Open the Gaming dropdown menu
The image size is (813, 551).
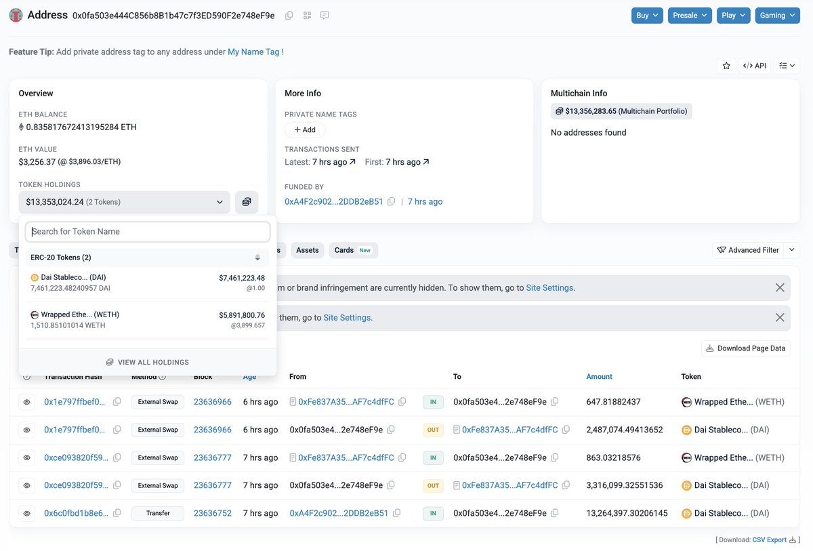point(777,16)
